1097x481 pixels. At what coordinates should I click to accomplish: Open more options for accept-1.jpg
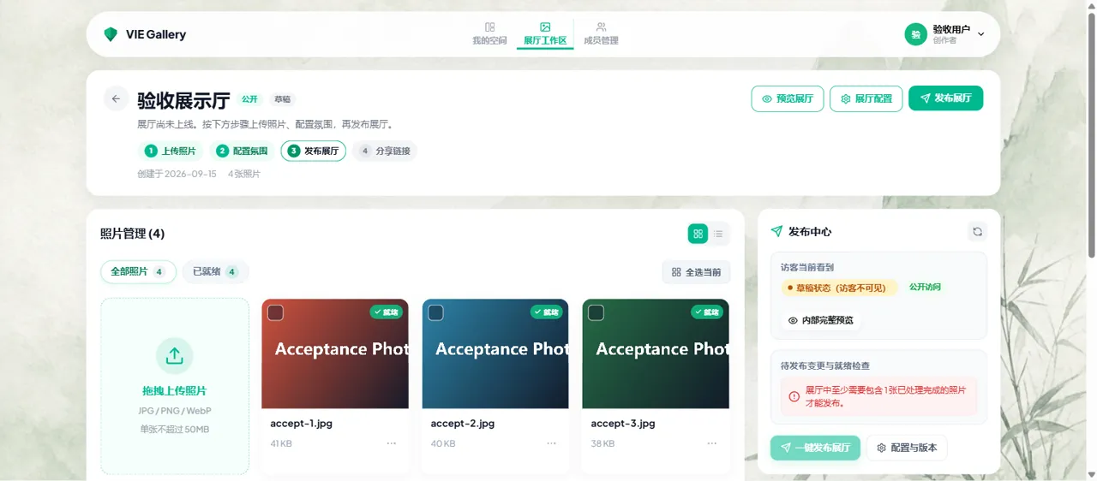coord(392,443)
